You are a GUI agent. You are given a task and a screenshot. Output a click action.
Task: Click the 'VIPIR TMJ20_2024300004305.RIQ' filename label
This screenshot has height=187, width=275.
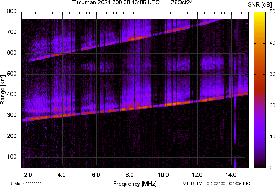click(x=216, y=184)
